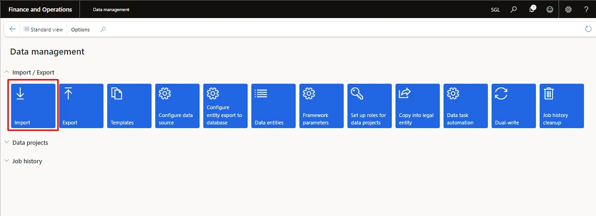Viewport: 596px width, 216px height.
Task: Click the Data management breadcrumb
Action: (111, 9)
